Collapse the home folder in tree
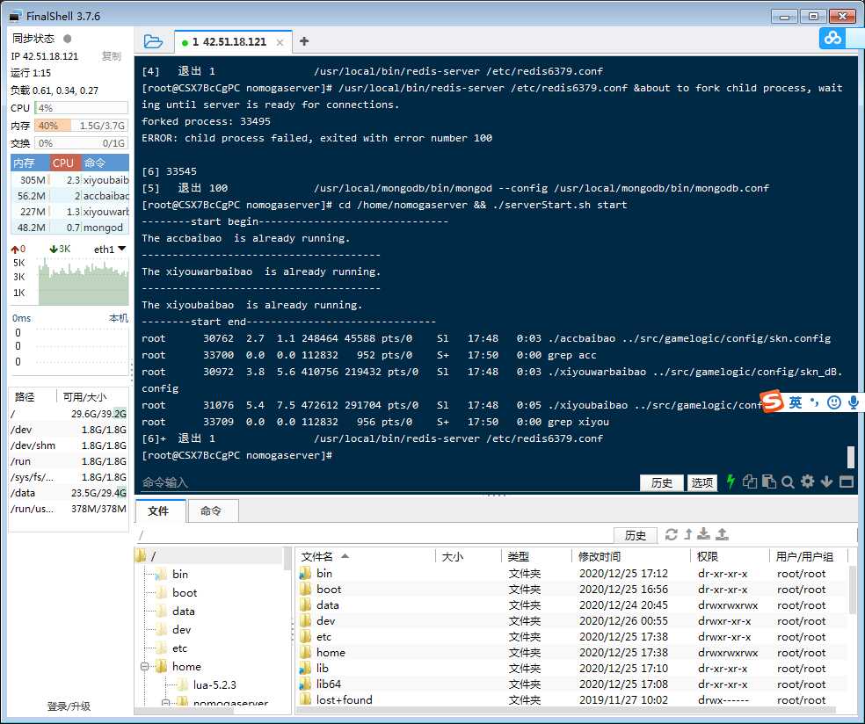This screenshot has width=865, height=724. [142, 667]
